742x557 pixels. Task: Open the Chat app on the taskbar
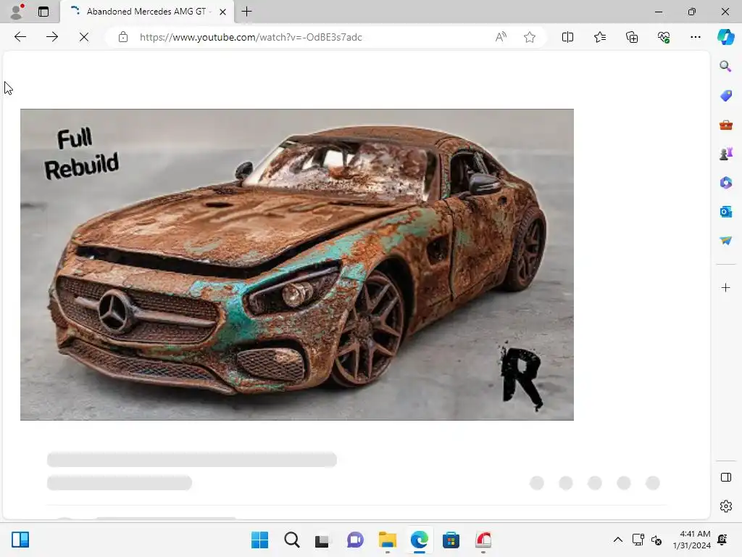pyautogui.click(x=355, y=540)
